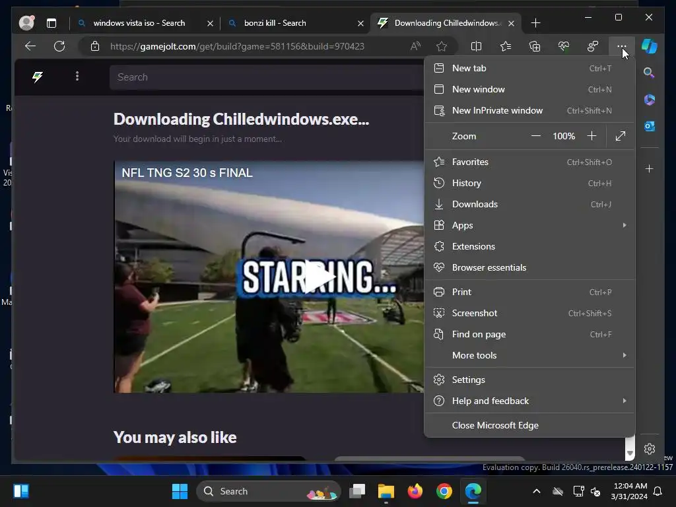Zoom in with the plus button
The image size is (676, 507).
(x=592, y=136)
